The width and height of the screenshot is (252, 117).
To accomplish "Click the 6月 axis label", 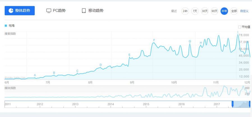I will pos(7,82).
